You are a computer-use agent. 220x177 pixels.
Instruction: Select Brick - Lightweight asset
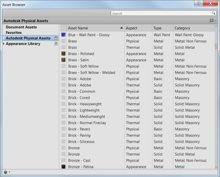pyautogui.click(x=84, y=110)
